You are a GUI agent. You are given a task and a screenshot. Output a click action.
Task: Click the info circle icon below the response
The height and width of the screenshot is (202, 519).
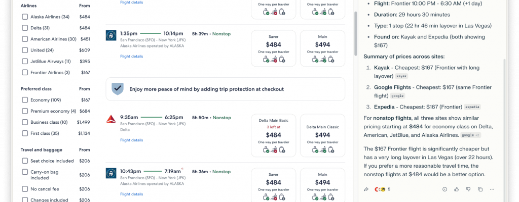(444, 189)
